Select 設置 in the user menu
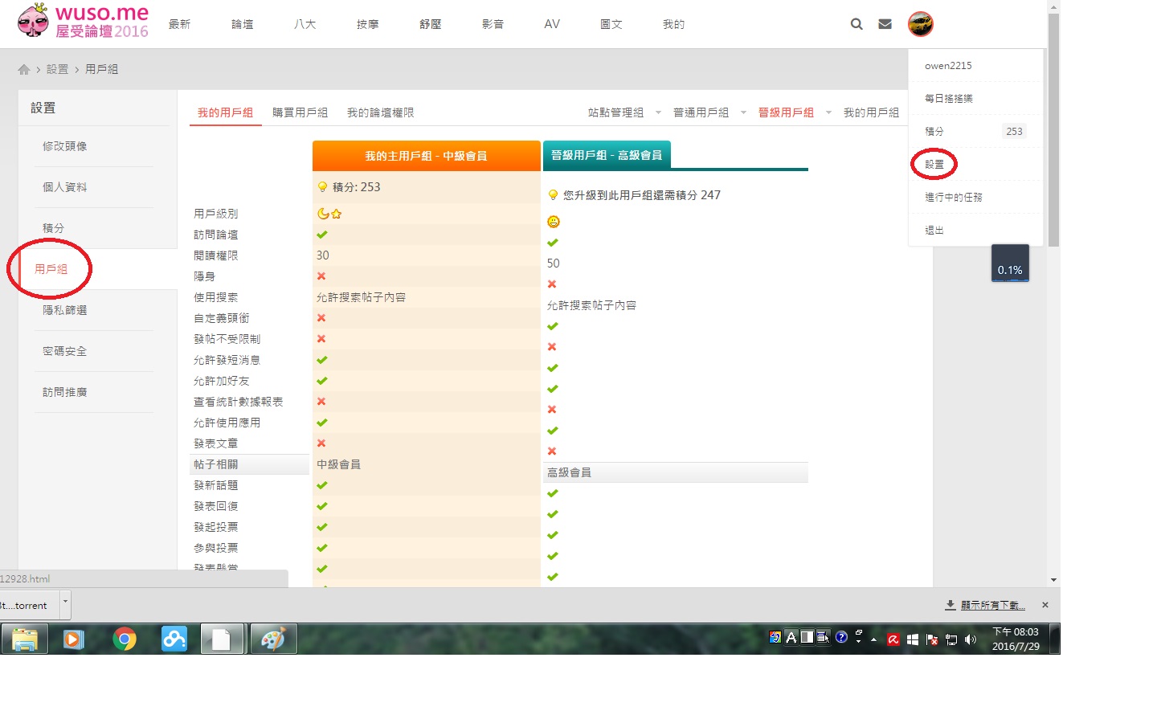 [934, 165]
